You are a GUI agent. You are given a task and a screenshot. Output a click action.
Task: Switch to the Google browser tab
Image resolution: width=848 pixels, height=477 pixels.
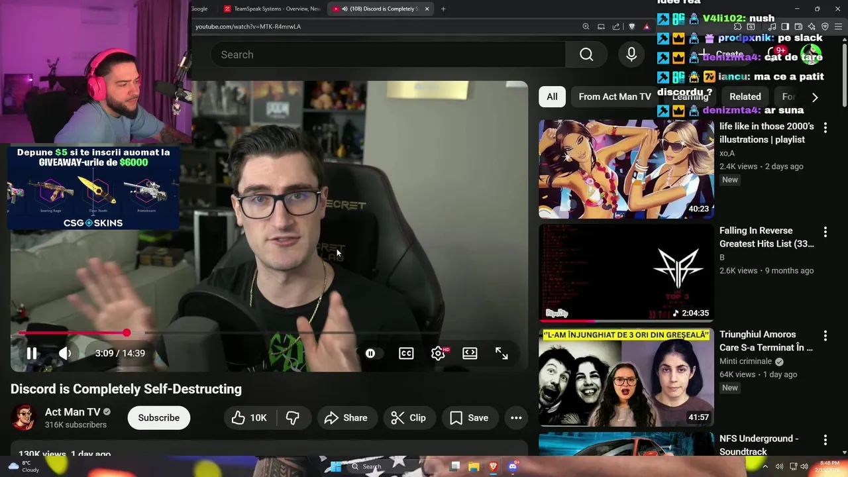[x=200, y=9]
